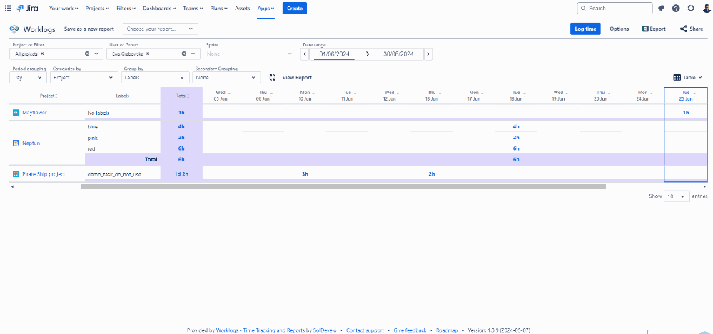The width and height of the screenshot is (713, 334).
Task: Open the app switcher grid icon
Action: 8,9
